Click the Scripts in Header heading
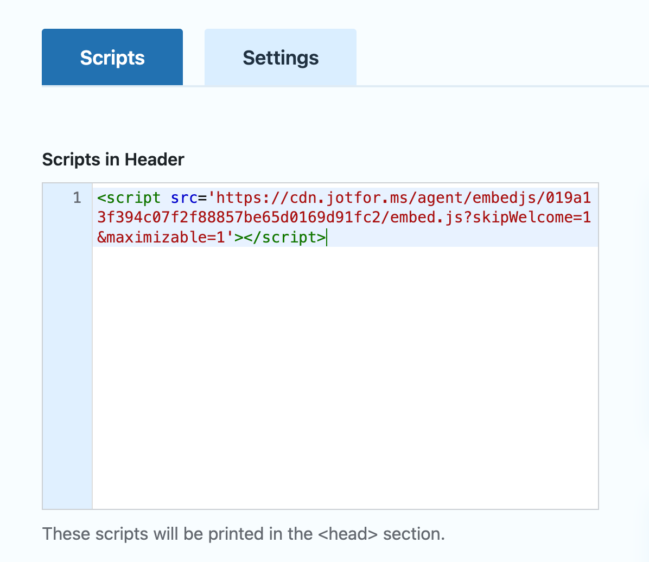Screen dimensions: 649x562 113,159
